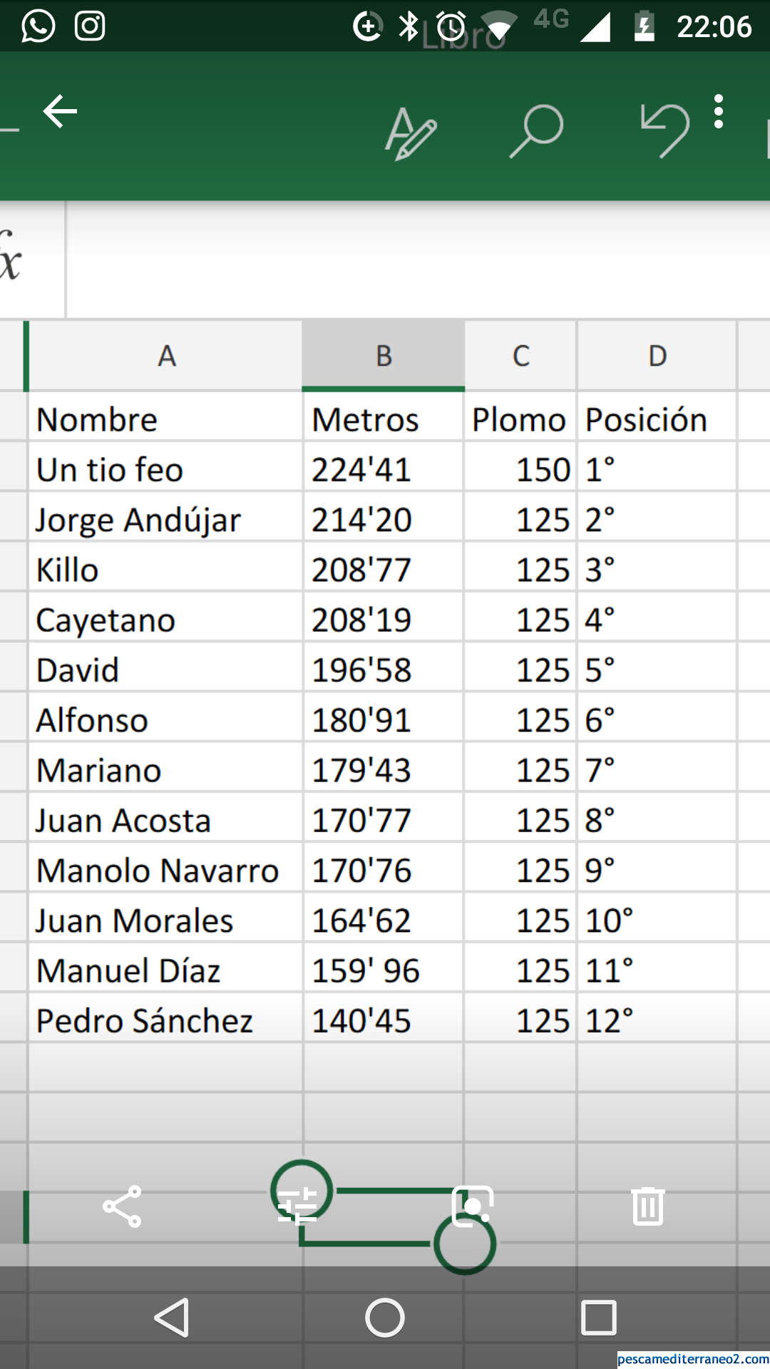Tap the Android back navigation button
The height and width of the screenshot is (1369, 770).
(172, 1318)
